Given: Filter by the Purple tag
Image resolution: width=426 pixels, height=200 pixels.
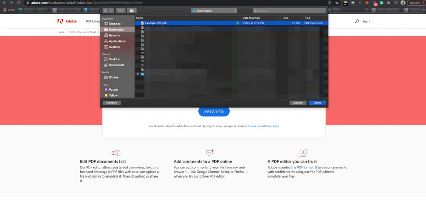Looking at the screenshot, I should pos(113,89).
